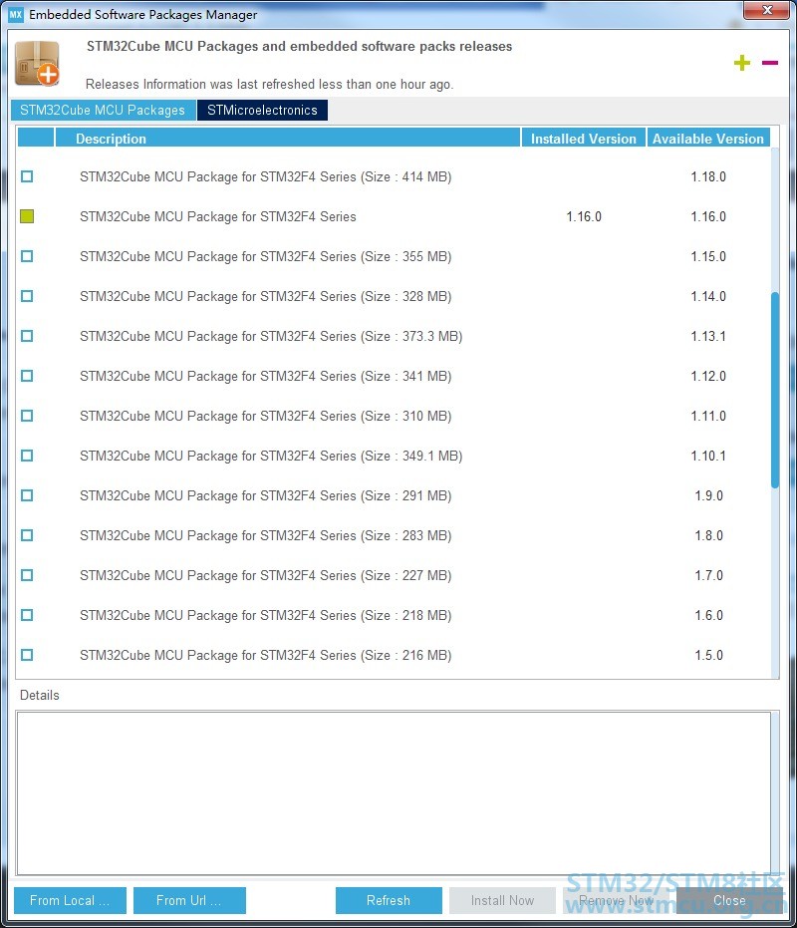Click available version 1.8.0
The image size is (797, 928).
(709, 535)
